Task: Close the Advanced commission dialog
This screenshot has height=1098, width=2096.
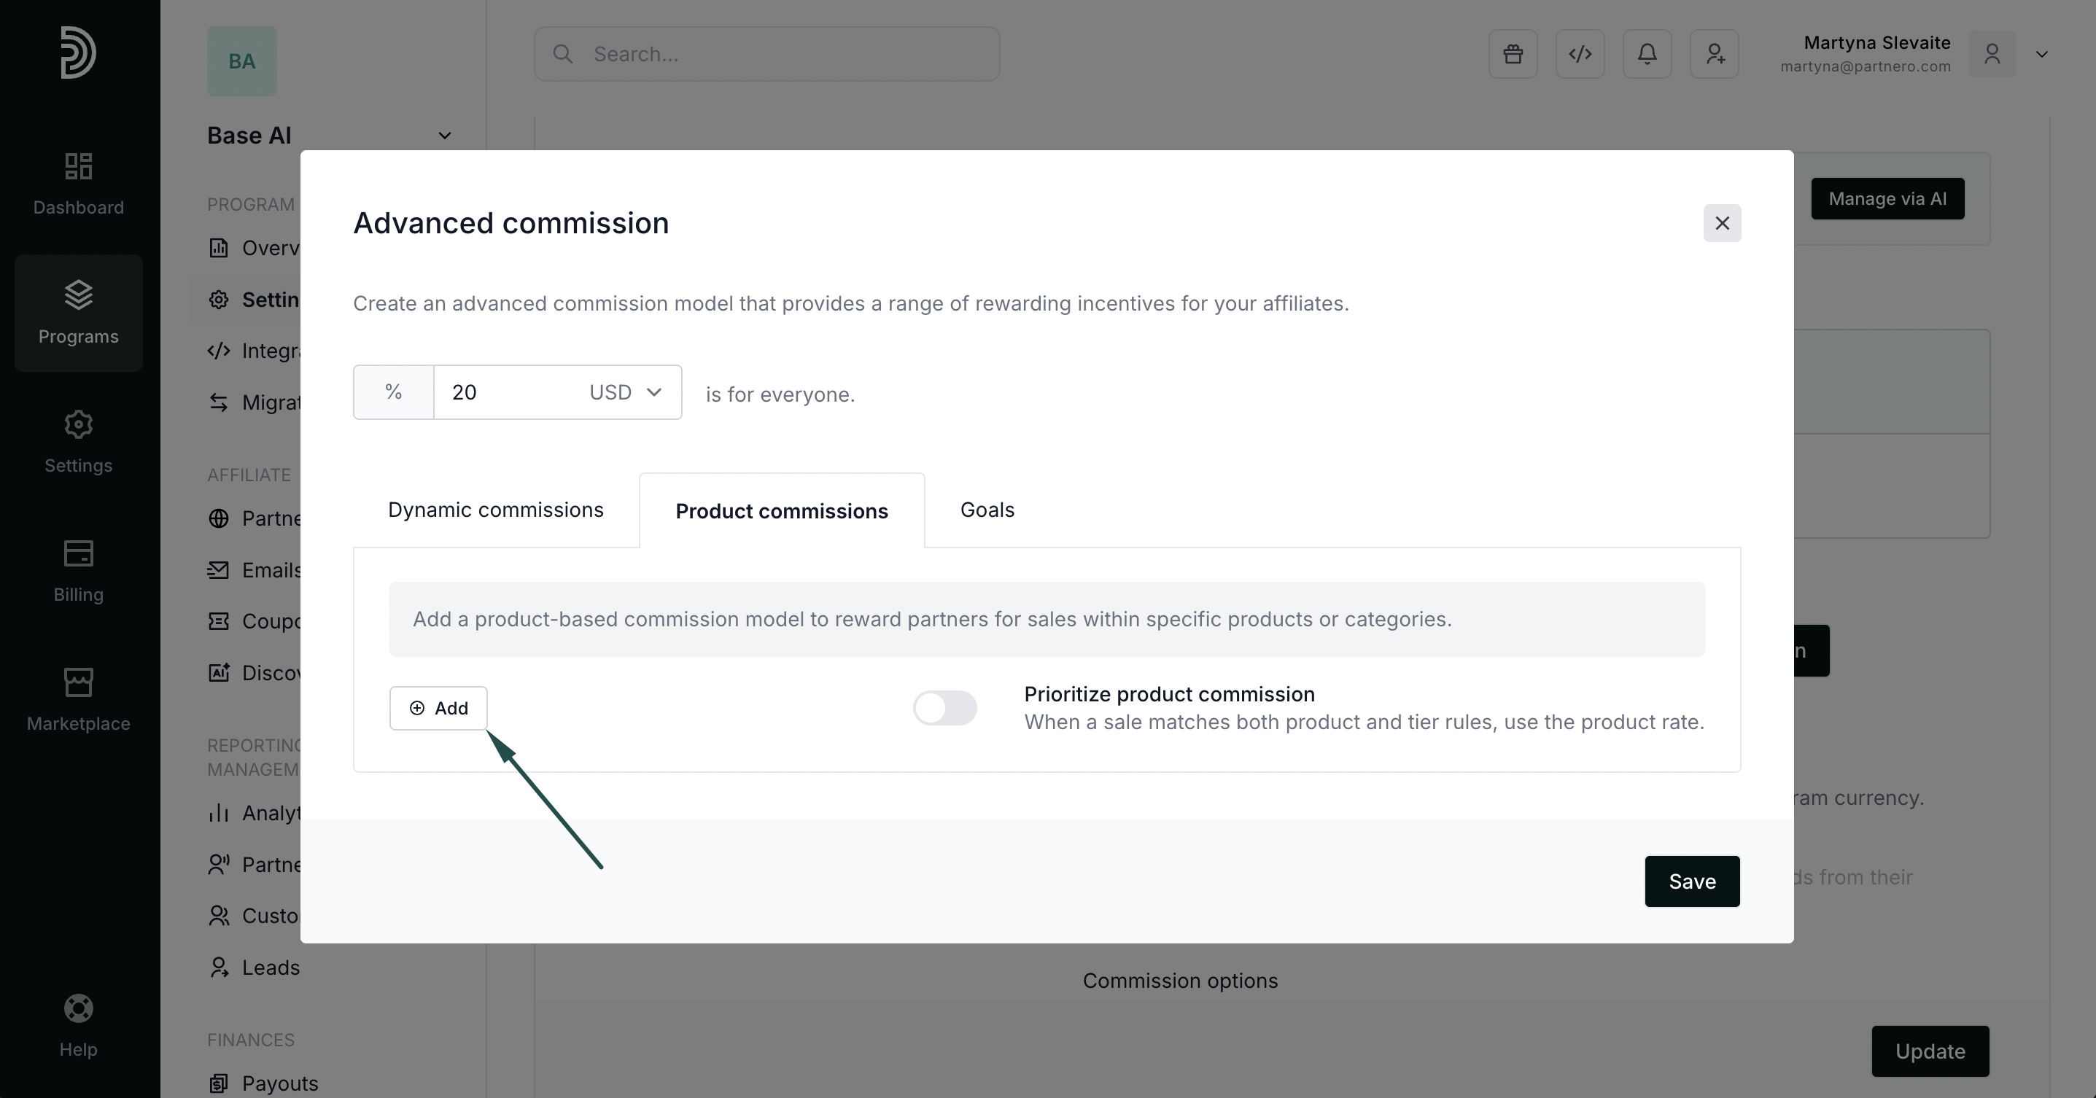Action: [x=1722, y=223]
